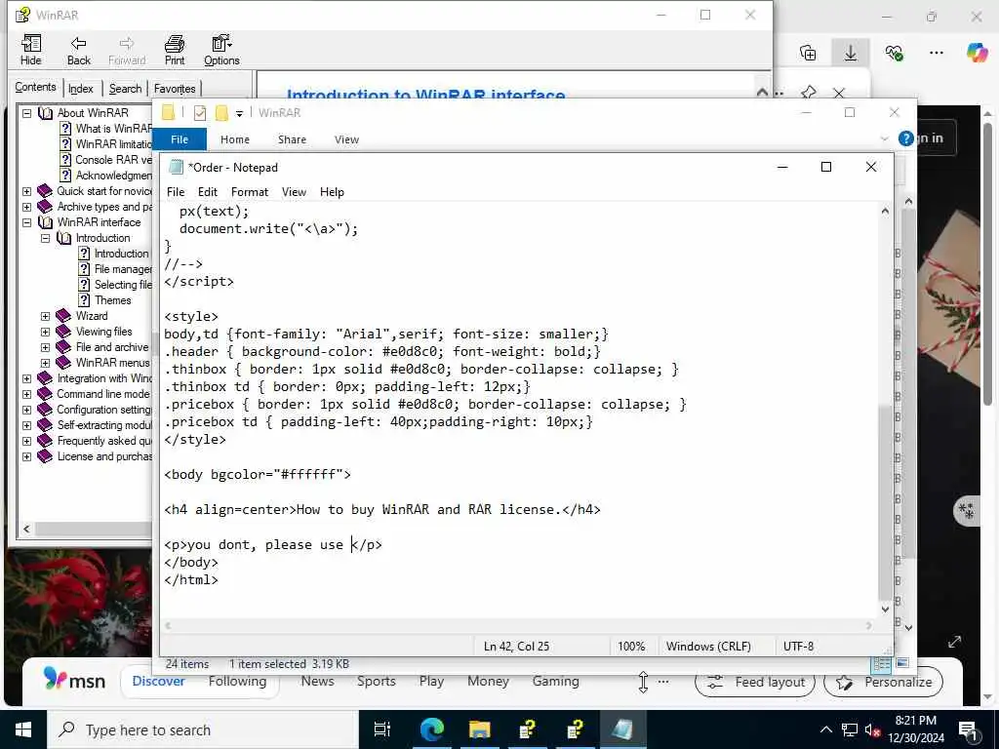Open Edge Downloads icon
The image size is (999, 749).
pos(850,53)
